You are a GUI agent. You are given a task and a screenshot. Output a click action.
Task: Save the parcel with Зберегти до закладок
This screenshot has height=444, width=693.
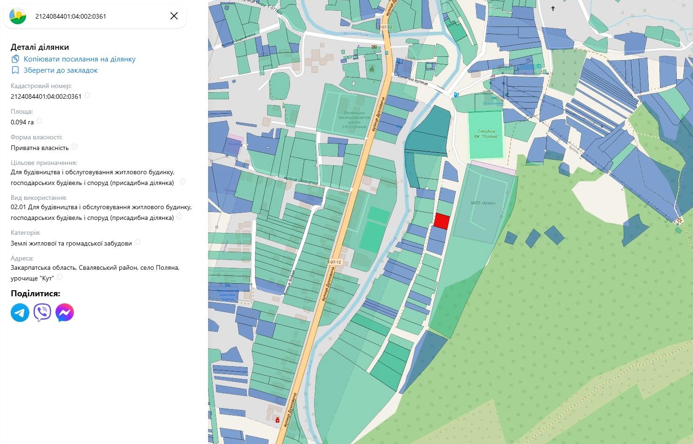(x=61, y=70)
